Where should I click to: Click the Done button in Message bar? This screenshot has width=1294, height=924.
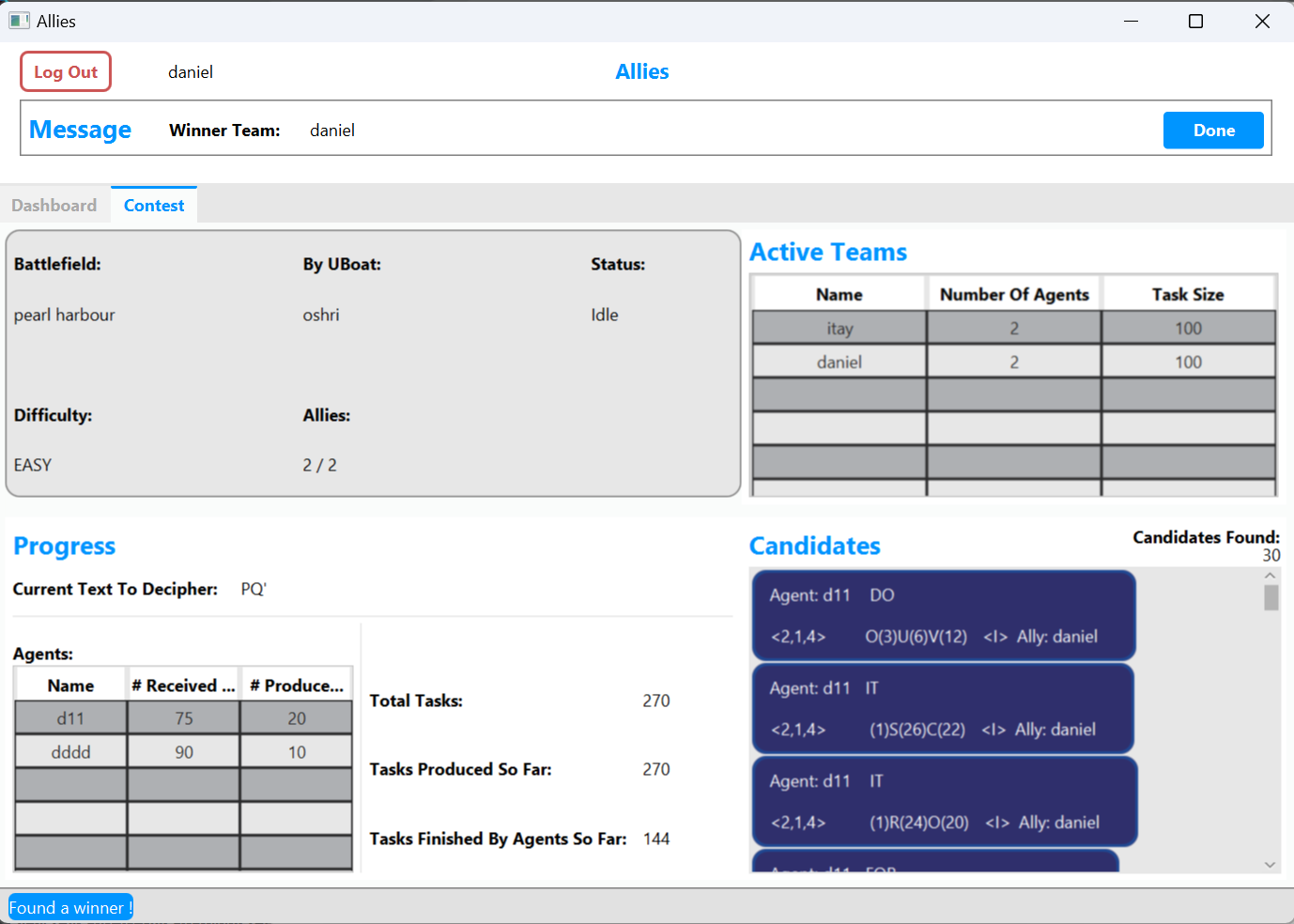coord(1213,131)
